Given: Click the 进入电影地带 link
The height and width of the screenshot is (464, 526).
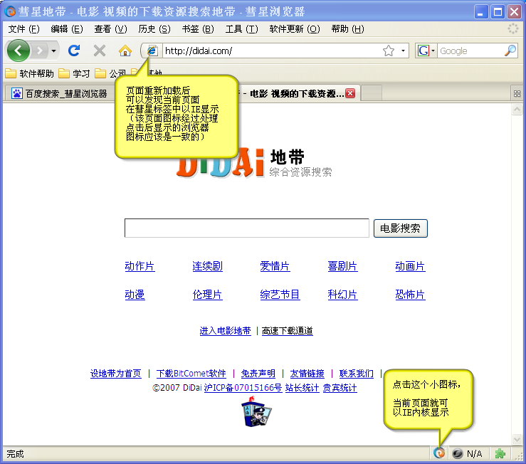Looking at the screenshot, I should tap(225, 331).
